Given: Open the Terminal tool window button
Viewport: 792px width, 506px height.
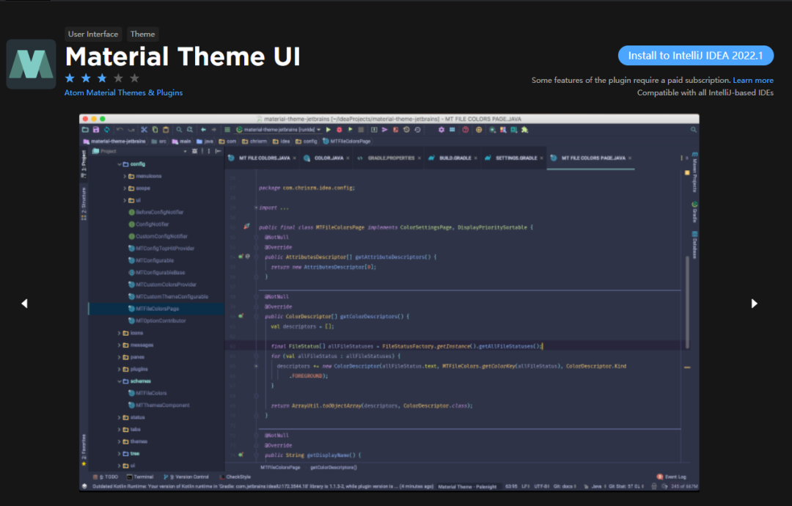Looking at the screenshot, I should tap(140, 477).
